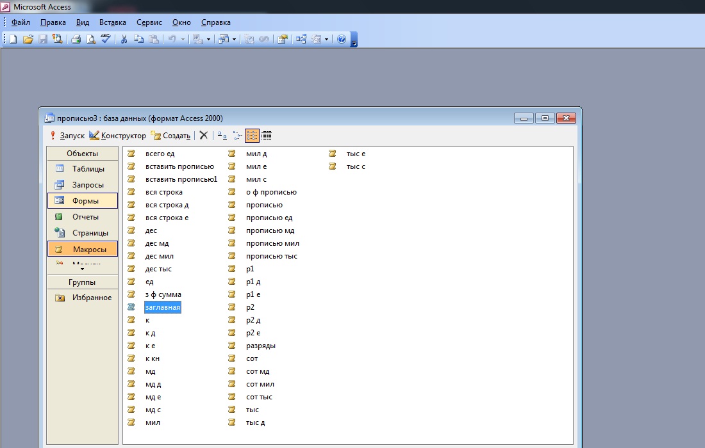Viewport: 705px width, 448px height.
Task: Select the macro 'к кн'
Action: tap(153, 358)
